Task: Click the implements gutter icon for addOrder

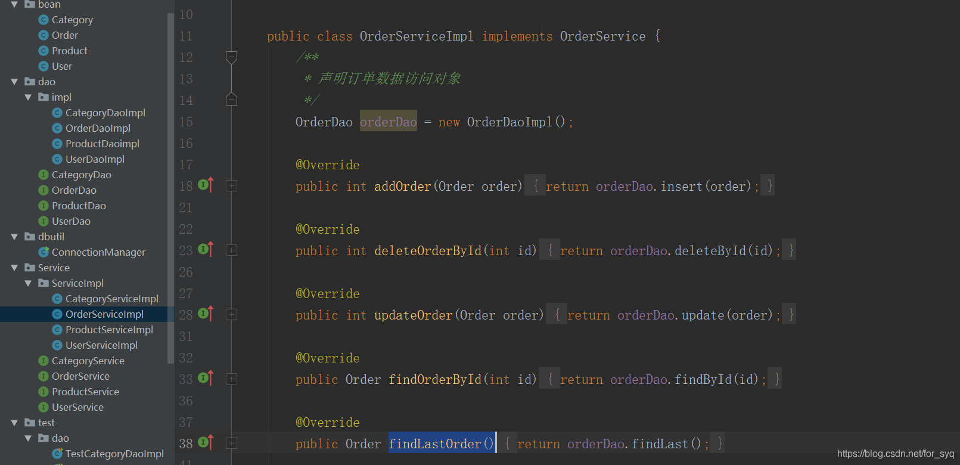Action: pyautogui.click(x=206, y=185)
